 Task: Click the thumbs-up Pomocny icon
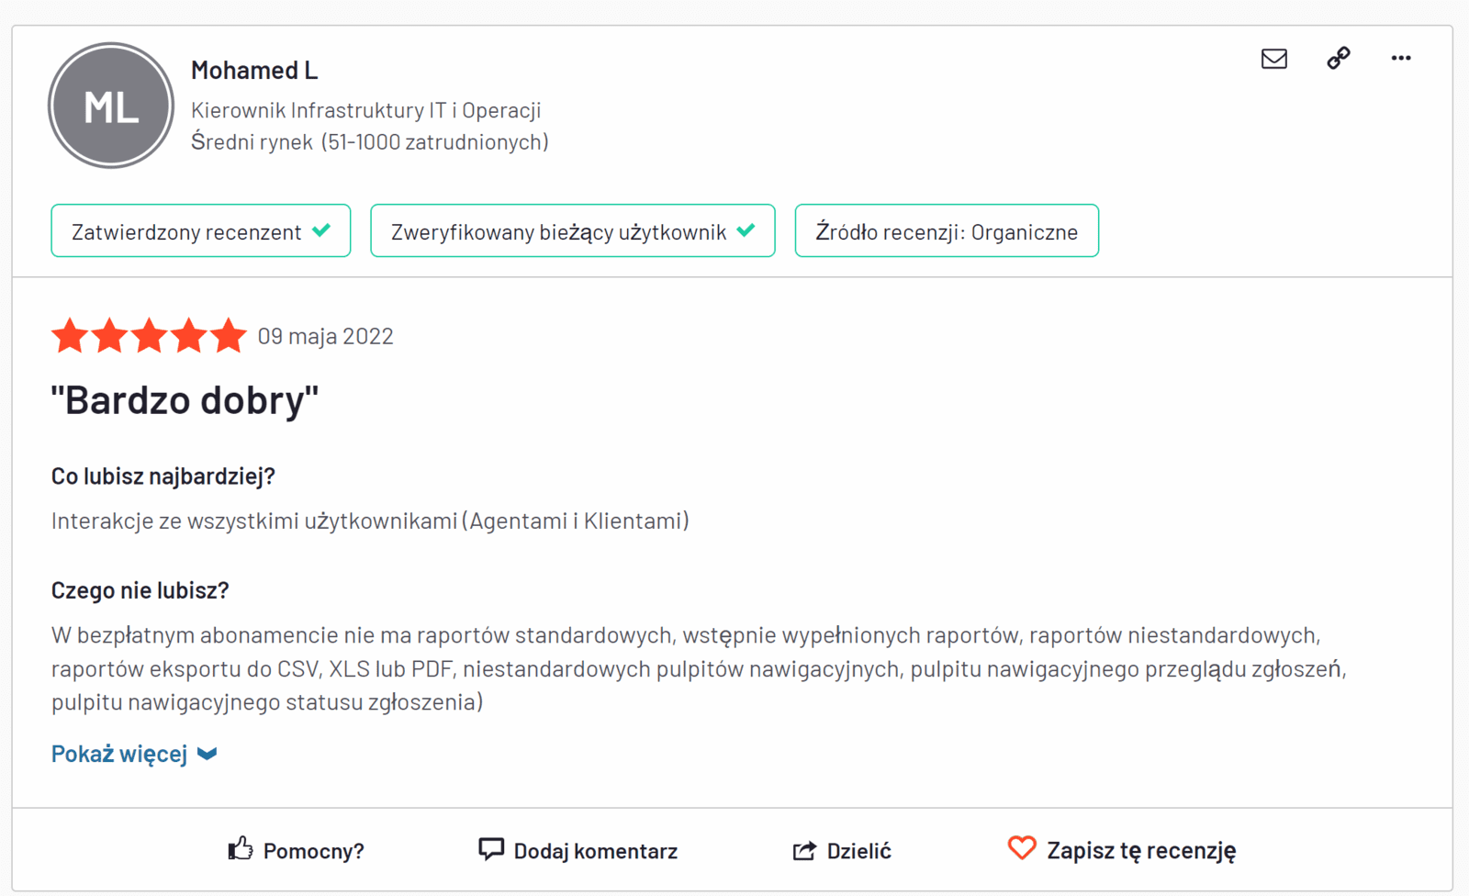point(241,849)
